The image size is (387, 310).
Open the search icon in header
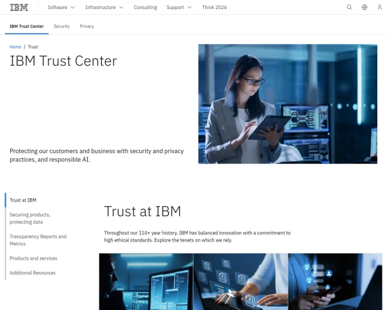(349, 7)
